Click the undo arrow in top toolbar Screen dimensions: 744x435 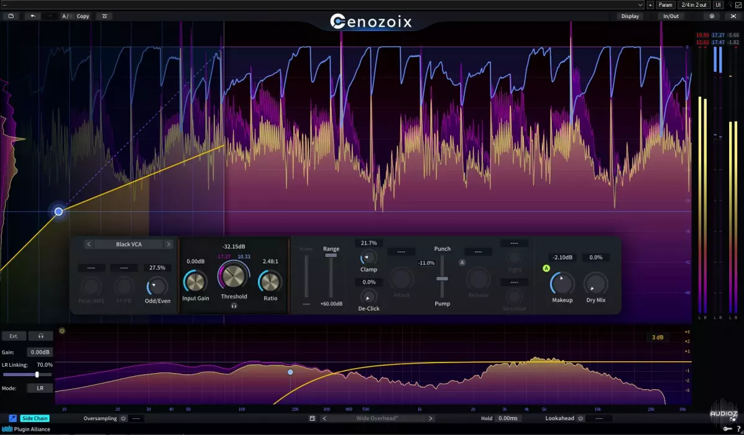coord(33,16)
